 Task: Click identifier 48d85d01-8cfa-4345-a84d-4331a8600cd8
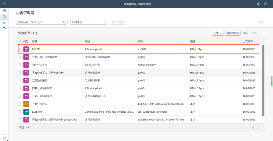(161, 104)
